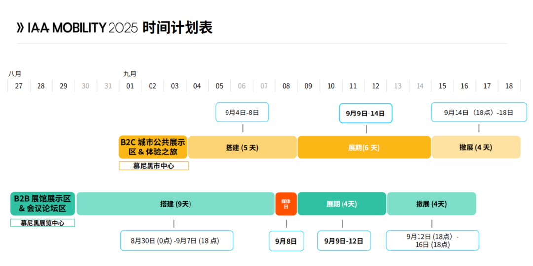Select the dark green '展期 (4天)' bar
The image size is (533, 266).
(x=342, y=204)
